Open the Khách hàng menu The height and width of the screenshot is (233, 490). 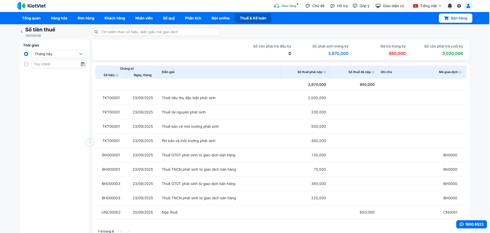(x=115, y=18)
